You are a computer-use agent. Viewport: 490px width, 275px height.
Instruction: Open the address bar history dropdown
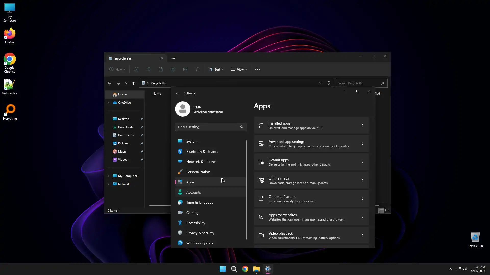320,83
